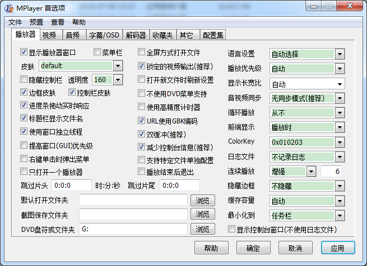Open the 帮助 menu

click(79, 22)
